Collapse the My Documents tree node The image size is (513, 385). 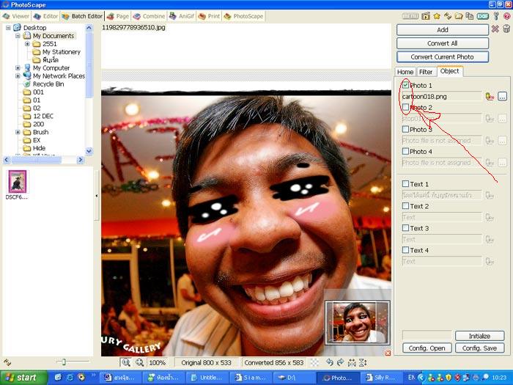[18, 36]
